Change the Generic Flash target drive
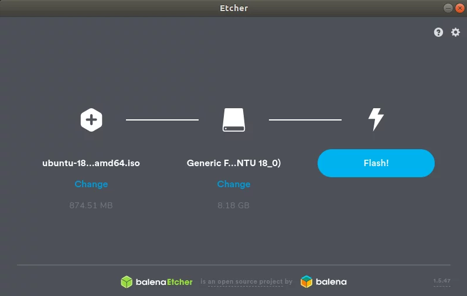Screen dimensions: 467x296 tap(234, 184)
